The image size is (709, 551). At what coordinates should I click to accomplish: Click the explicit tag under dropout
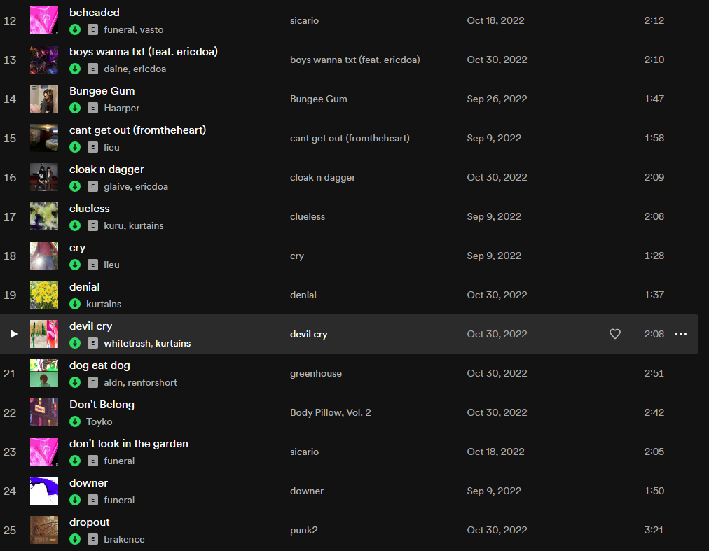coord(92,539)
